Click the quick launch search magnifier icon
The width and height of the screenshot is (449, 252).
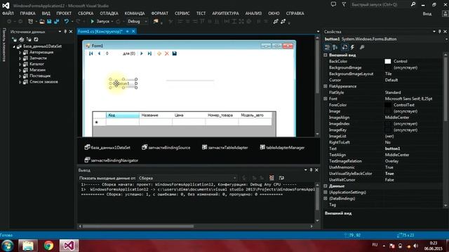click(413, 4)
